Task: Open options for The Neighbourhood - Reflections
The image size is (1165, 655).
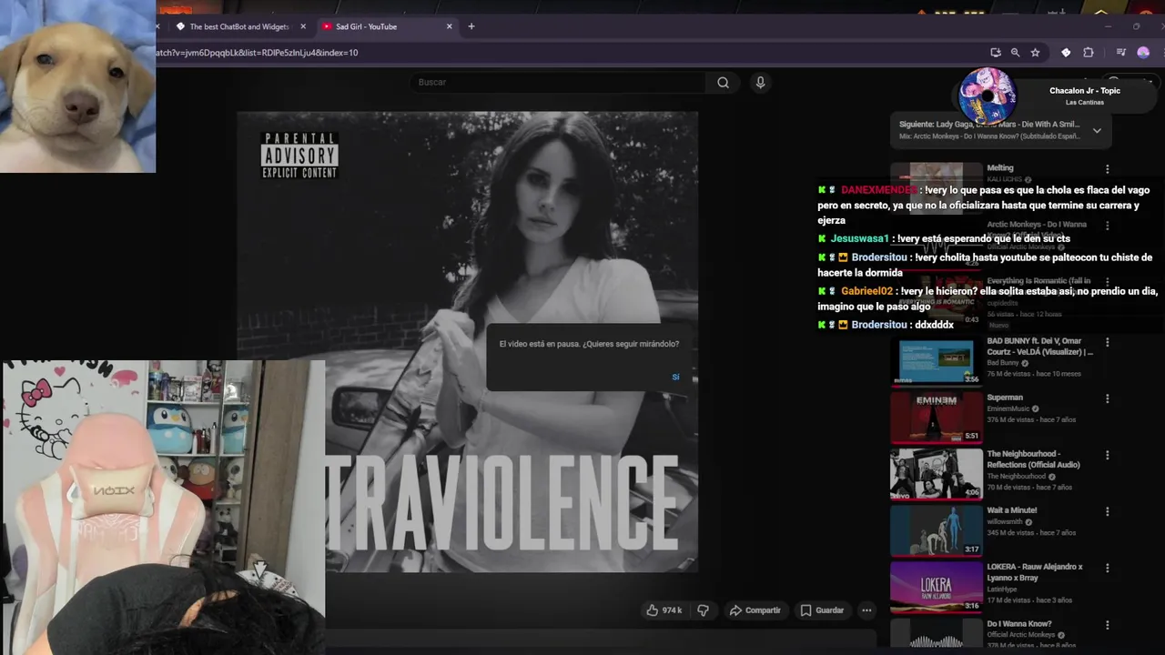Action: point(1107,455)
